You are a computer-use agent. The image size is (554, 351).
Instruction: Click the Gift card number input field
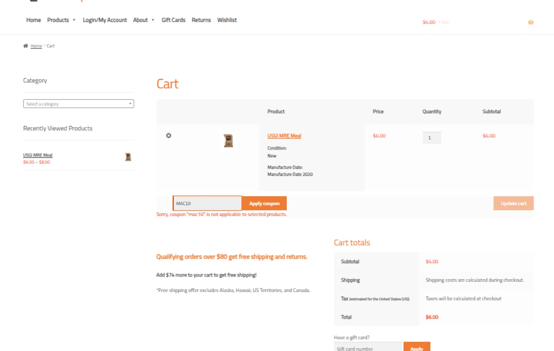(368, 347)
